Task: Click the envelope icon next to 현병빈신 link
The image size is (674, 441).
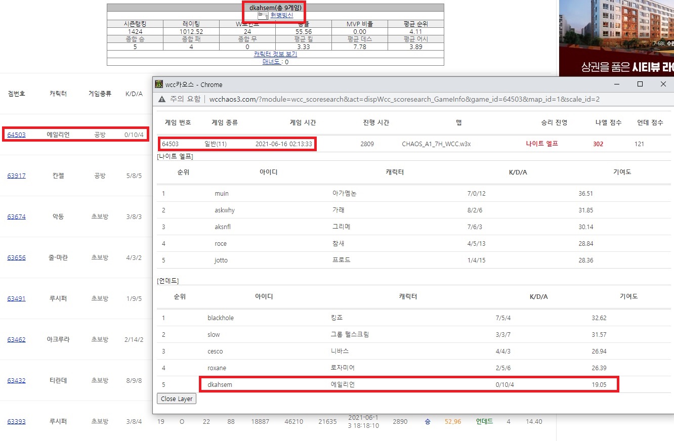Action: (x=263, y=15)
